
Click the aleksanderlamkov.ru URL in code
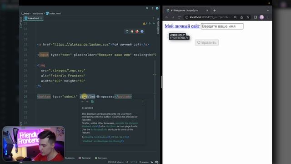click(x=81, y=45)
